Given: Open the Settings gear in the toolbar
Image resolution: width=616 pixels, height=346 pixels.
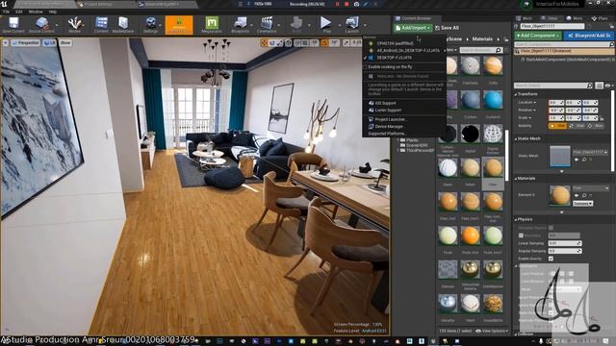Looking at the screenshot, I should (150, 25).
